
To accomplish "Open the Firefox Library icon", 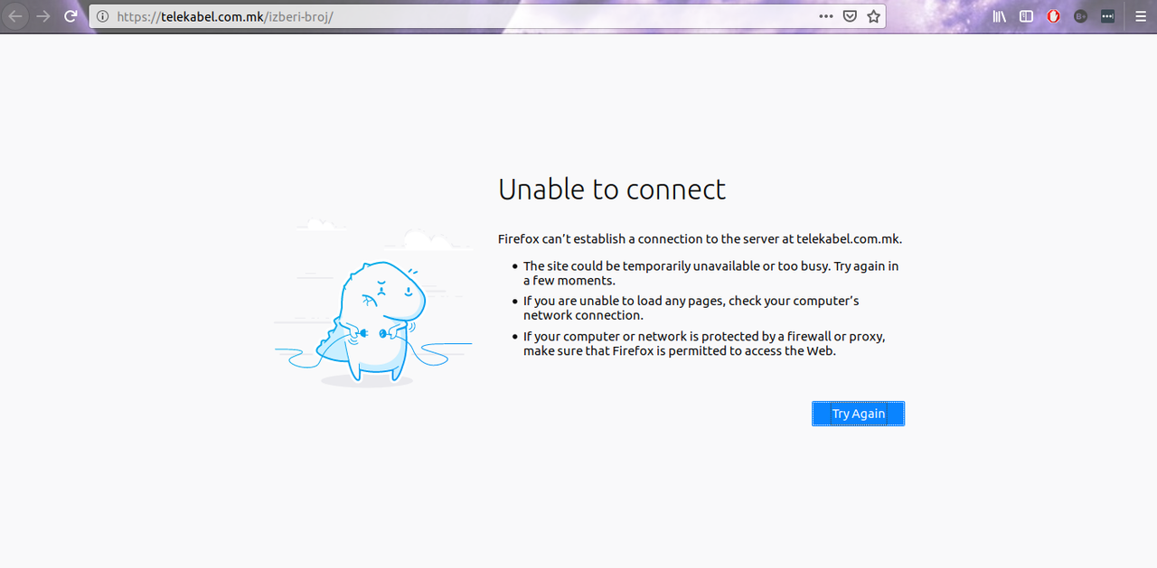I will coord(999,16).
